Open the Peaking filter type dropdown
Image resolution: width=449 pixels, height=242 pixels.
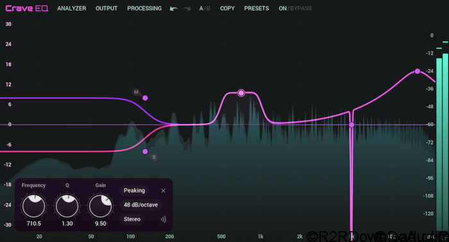tap(134, 191)
